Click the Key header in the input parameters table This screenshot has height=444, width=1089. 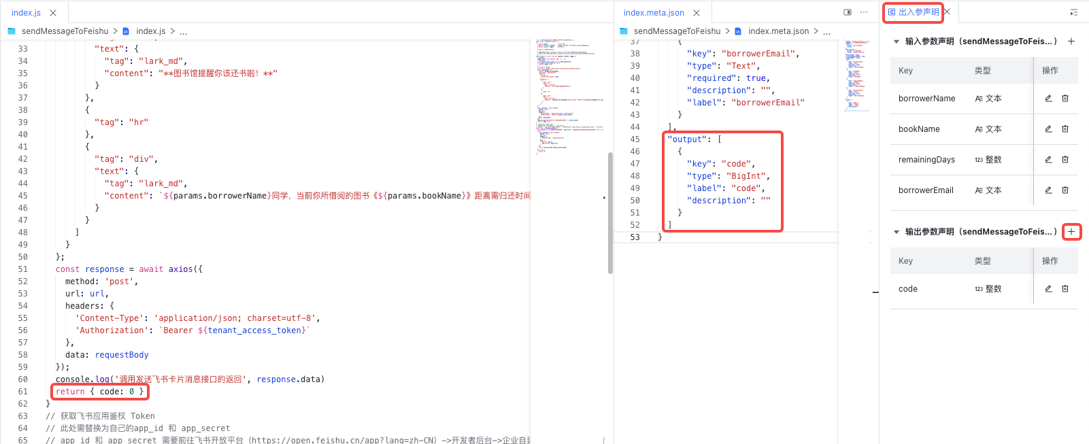905,71
